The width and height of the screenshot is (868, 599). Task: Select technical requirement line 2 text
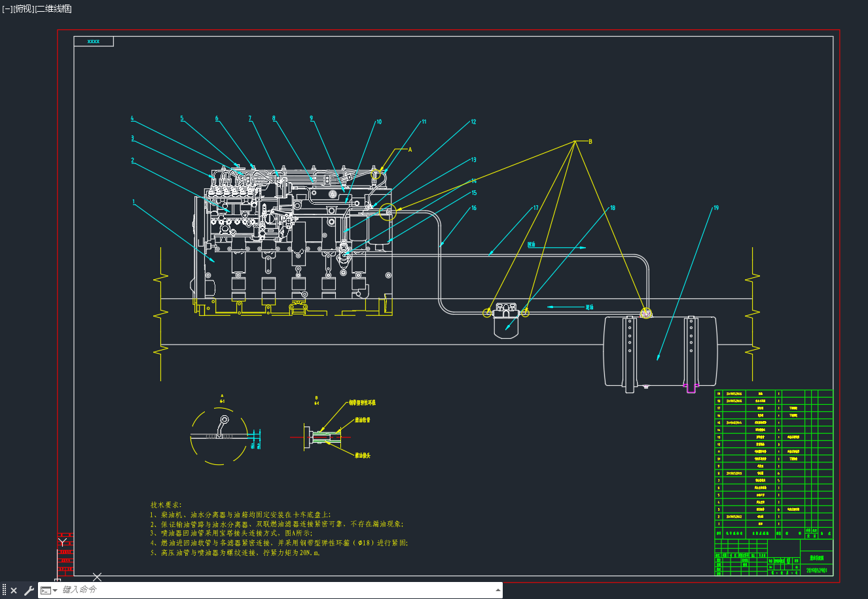click(x=277, y=524)
